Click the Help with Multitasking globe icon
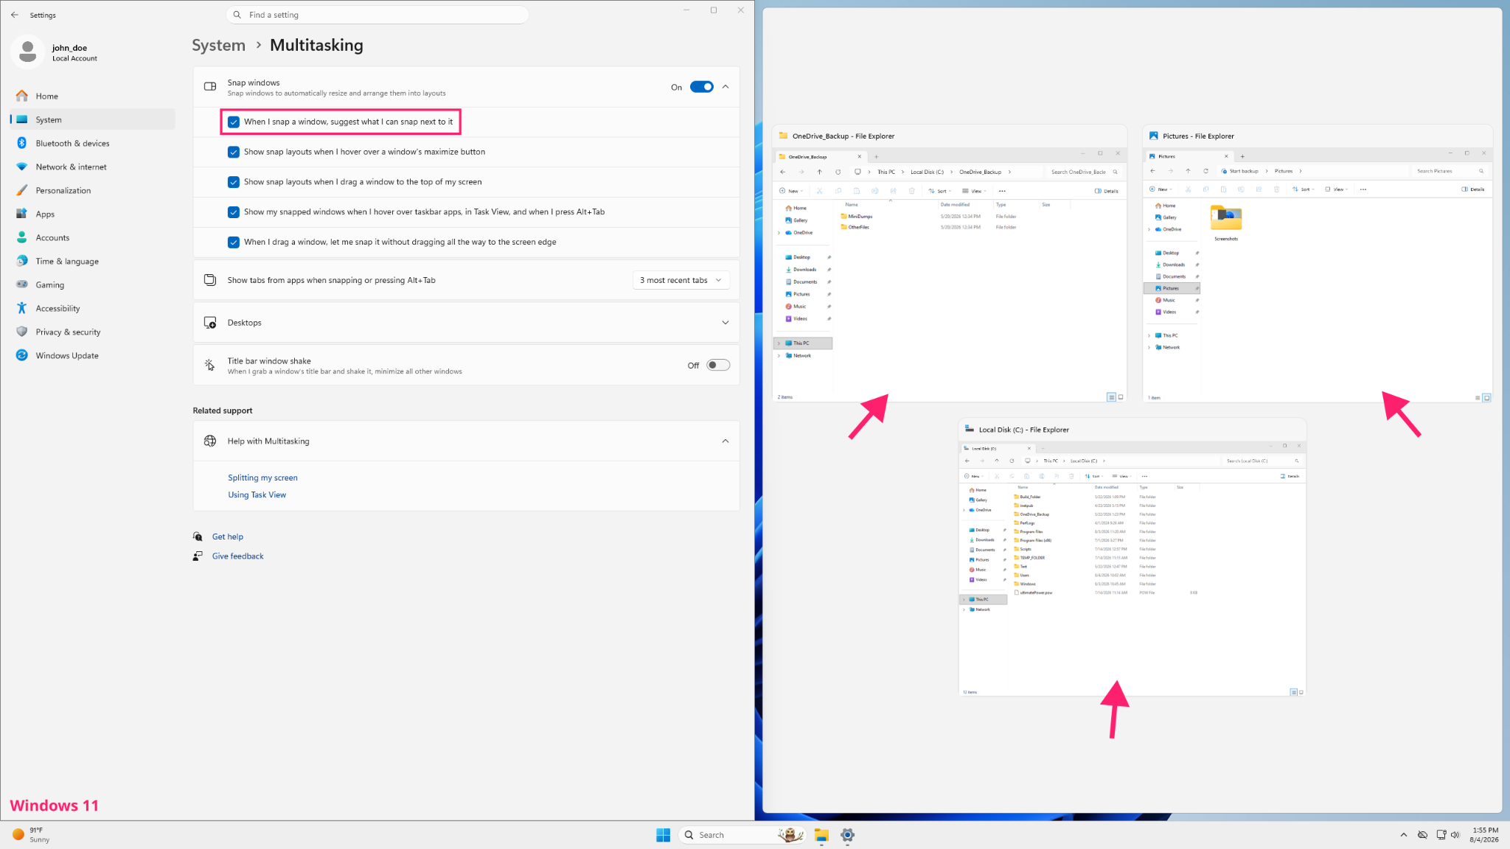1510x849 pixels. coord(210,441)
